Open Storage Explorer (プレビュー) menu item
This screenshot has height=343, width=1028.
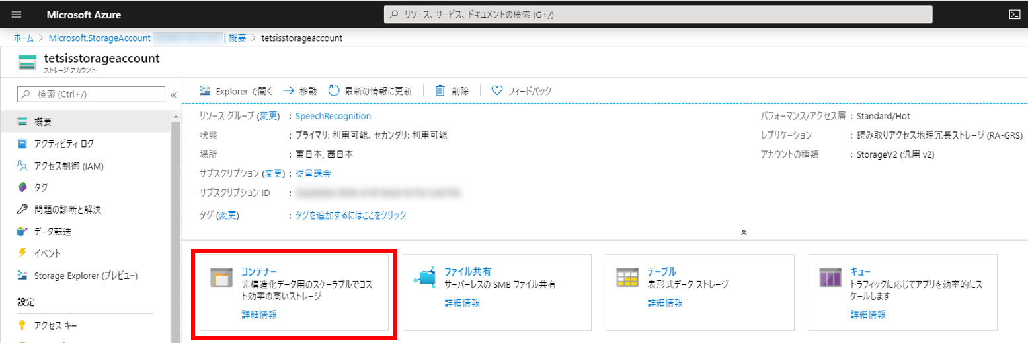pyautogui.click(x=85, y=275)
